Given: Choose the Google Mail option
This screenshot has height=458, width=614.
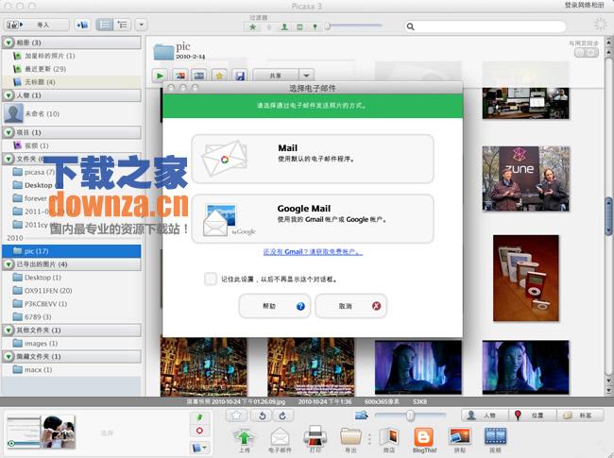Looking at the screenshot, I should coord(313,219).
